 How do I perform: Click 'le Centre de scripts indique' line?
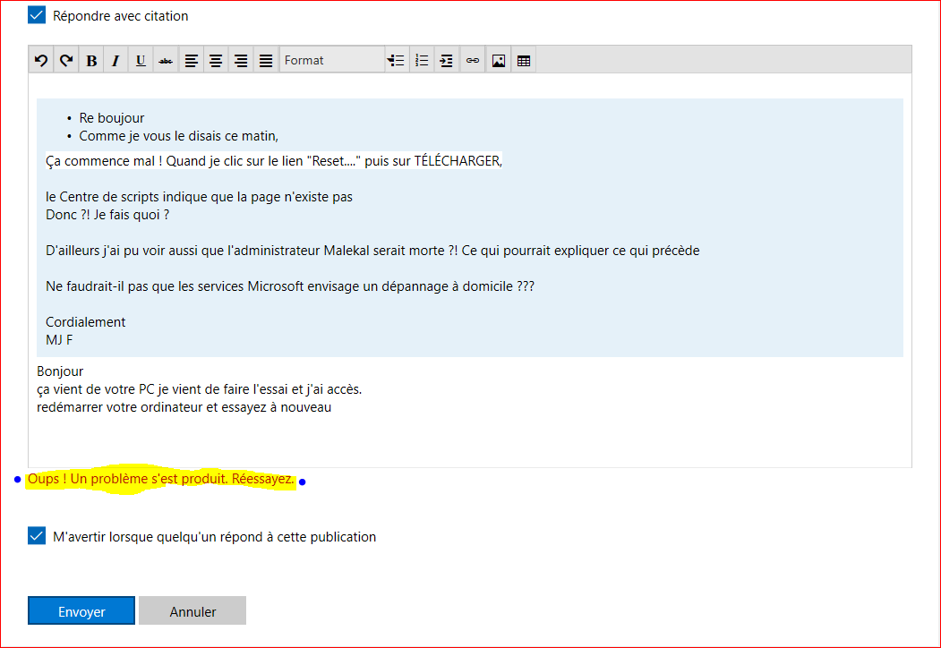200,197
